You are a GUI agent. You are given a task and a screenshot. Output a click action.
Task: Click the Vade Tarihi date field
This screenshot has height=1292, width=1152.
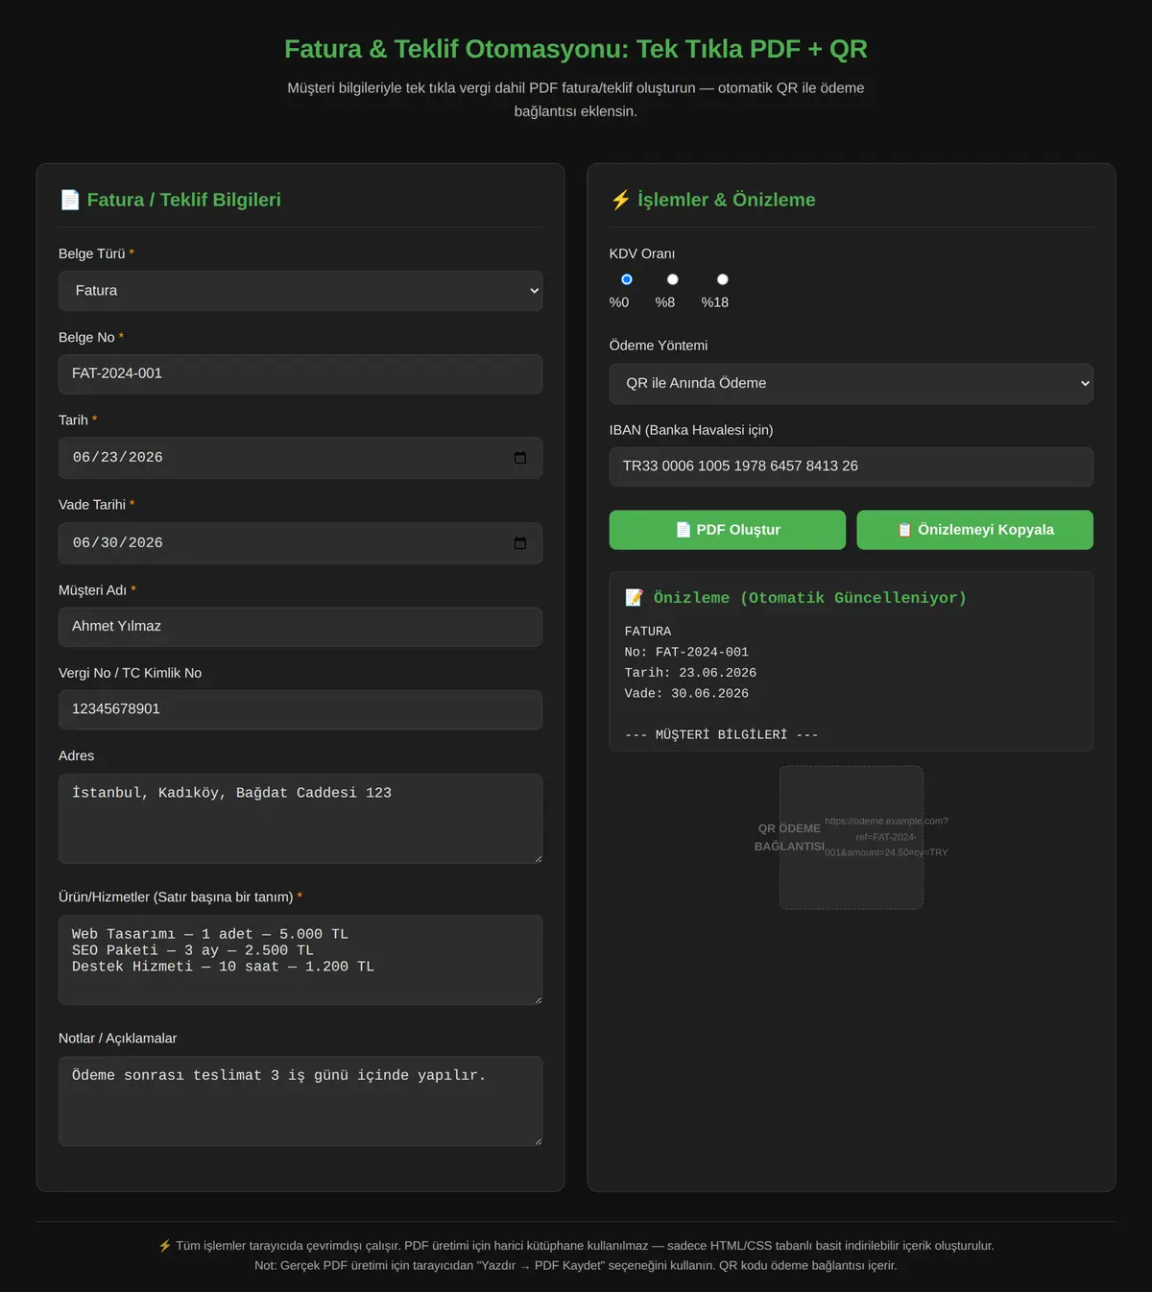click(300, 543)
